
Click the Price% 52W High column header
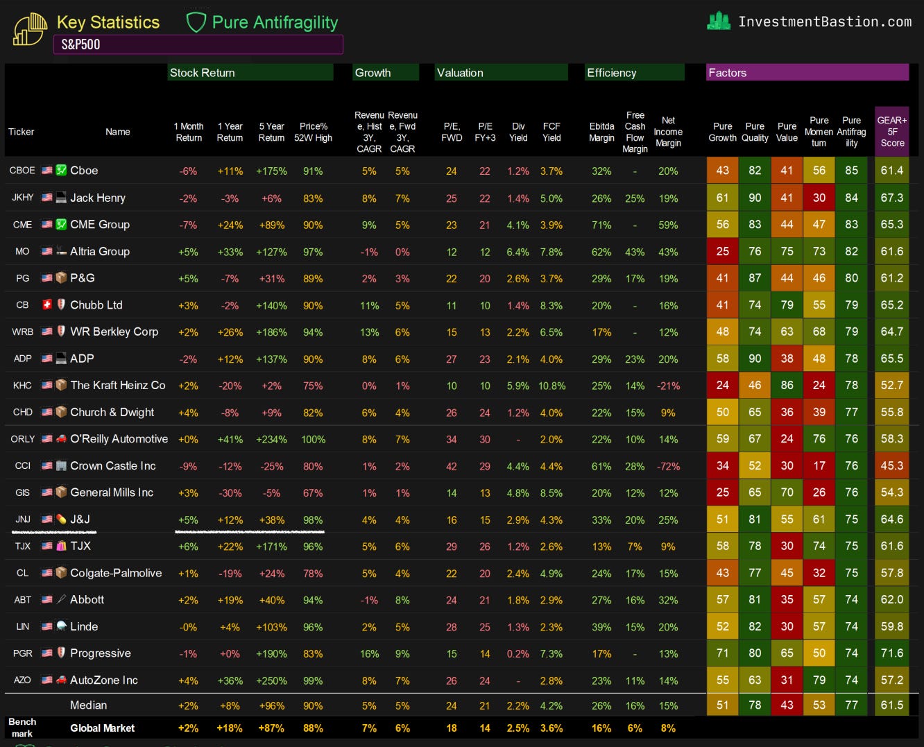click(314, 132)
